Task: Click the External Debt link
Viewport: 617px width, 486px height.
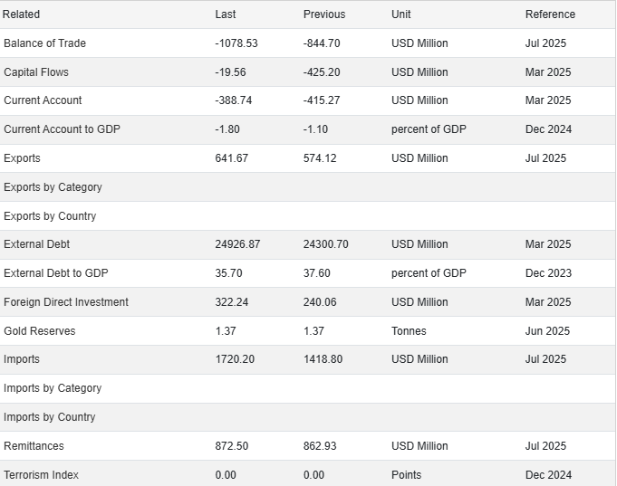Action: (37, 244)
